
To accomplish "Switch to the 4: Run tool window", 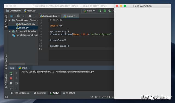I will 54,93.
